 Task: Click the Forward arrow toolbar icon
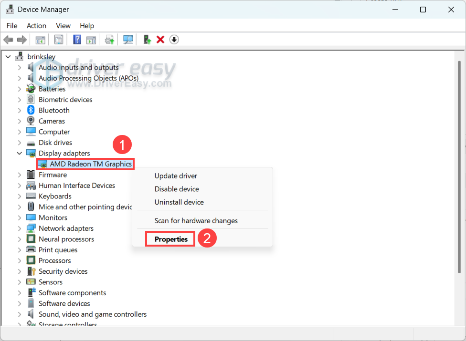[21, 40]
